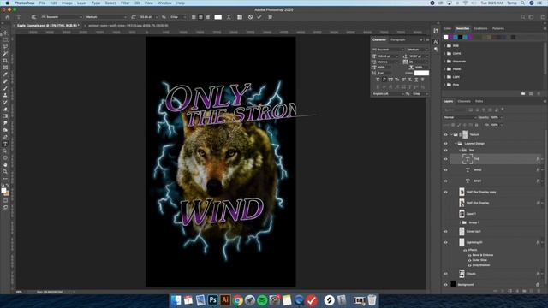Select the Hand tool
This screenshot has width=548, height=308.
pos(5,165)
